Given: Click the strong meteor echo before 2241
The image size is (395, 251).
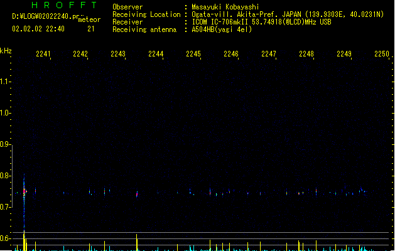Looking at the screenshot, I should (x=24, y=191).
